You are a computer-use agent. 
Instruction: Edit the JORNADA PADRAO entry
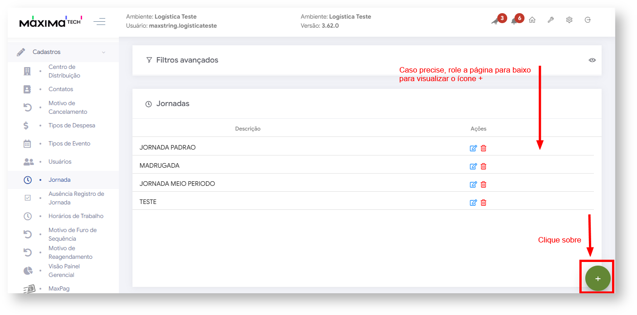tap(473, 148)
